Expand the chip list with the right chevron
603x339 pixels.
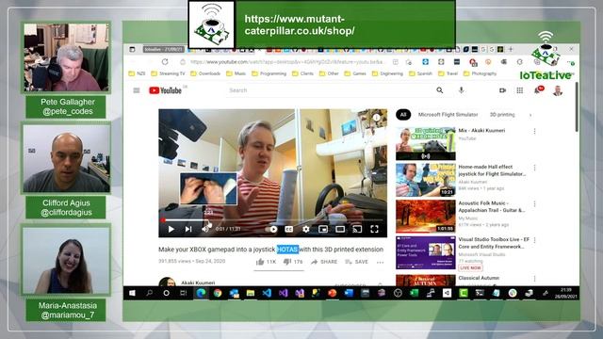(530, 115)
